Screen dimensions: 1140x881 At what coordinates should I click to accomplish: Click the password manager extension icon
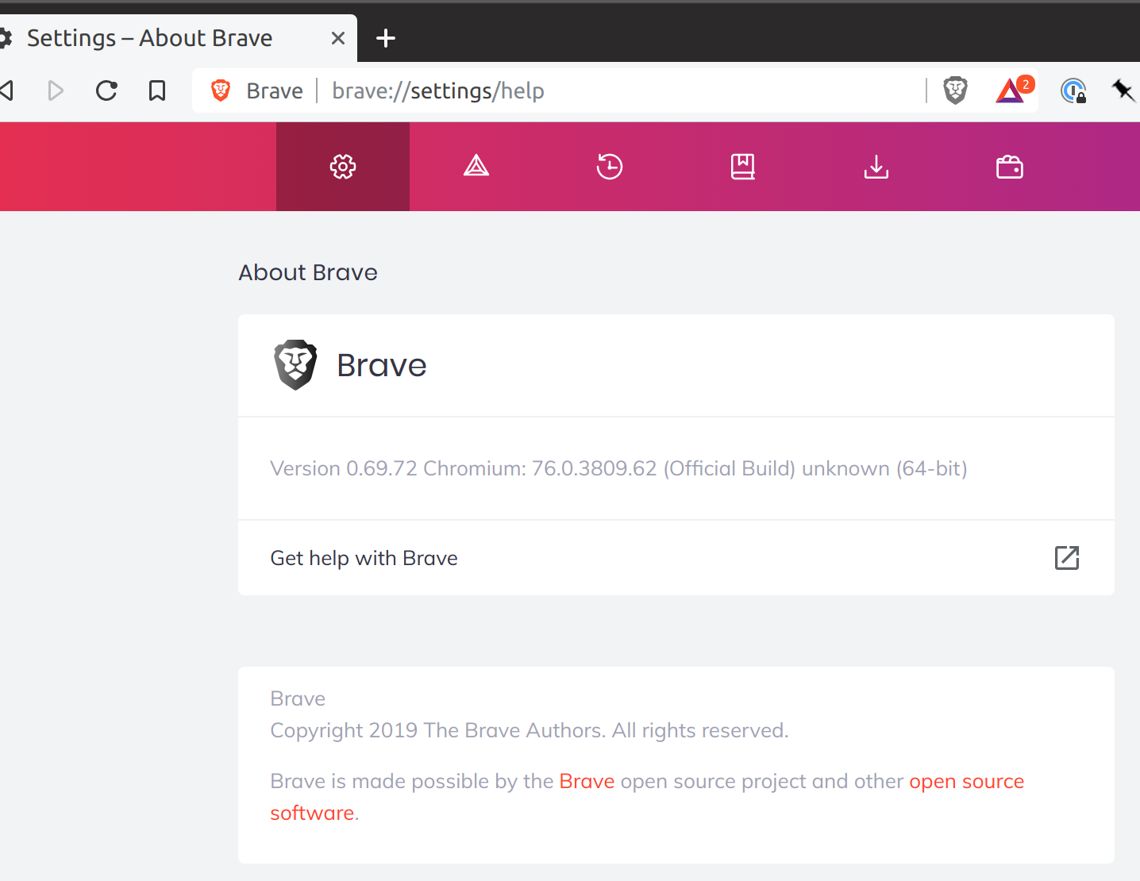click(x=1073, y=90)
